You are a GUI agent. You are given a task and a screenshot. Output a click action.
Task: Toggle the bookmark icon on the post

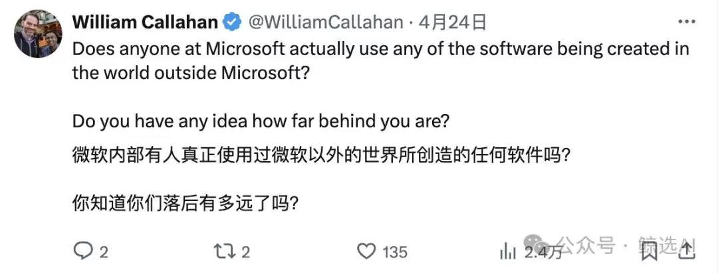pos(650,251)
